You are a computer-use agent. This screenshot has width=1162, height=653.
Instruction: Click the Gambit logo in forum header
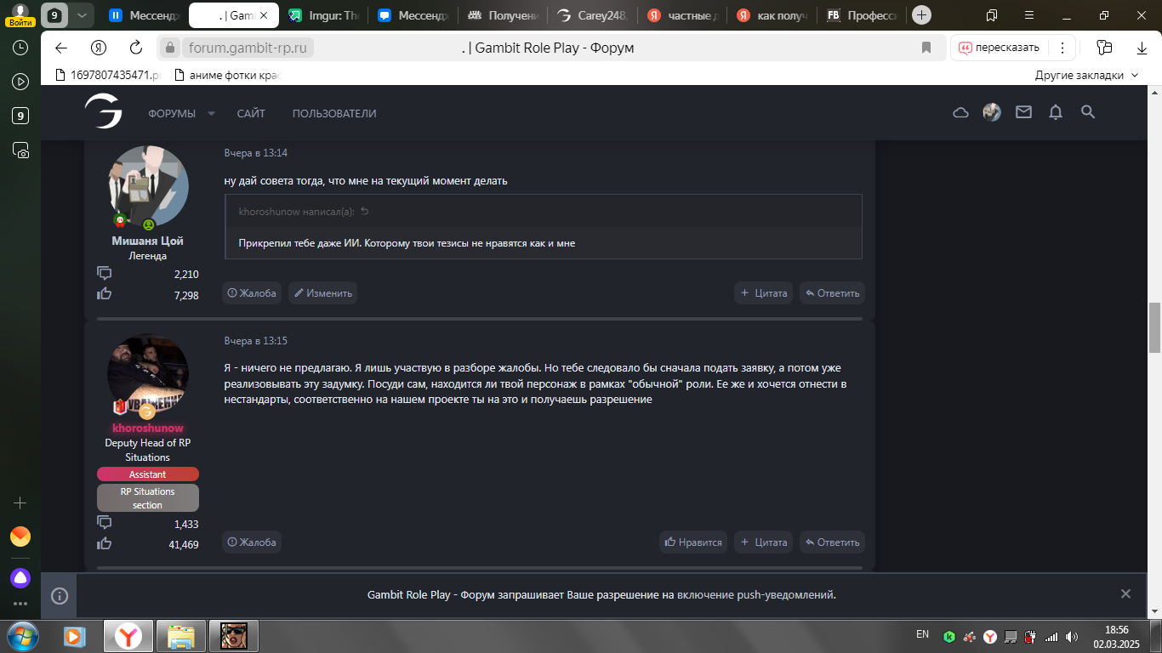point(103,112)
